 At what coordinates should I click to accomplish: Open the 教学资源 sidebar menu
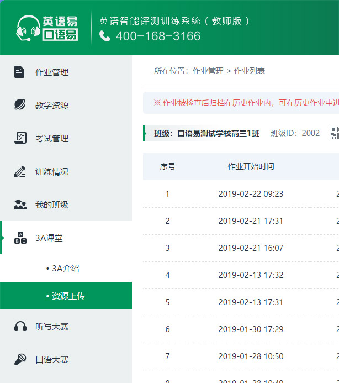52,105
